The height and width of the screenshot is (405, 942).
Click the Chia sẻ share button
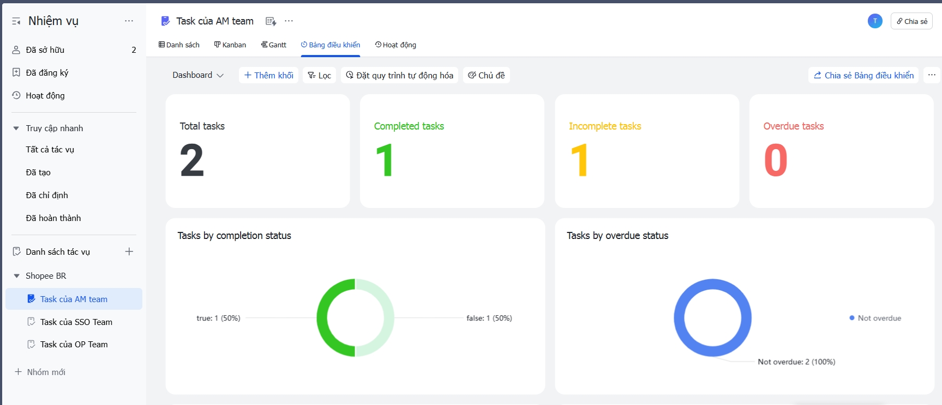tap(911, 21)
